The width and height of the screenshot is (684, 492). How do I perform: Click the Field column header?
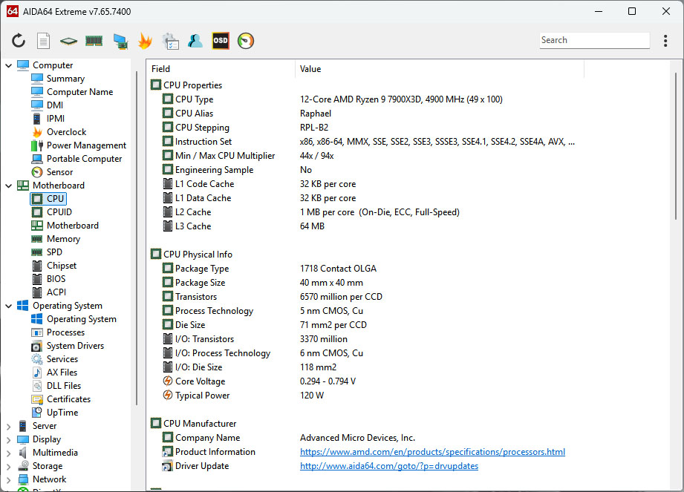[221, 69]
